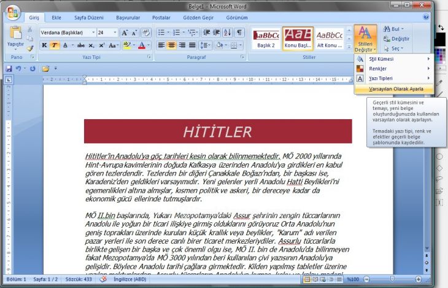Apply the Başlık 2 style

[x=266, y=38]
